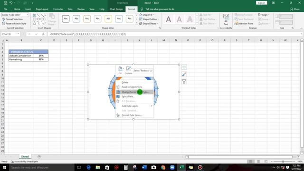Switch to the Formulas tab
The height and width of the screenshot is (171, 304).
click(x=58, y=9)
